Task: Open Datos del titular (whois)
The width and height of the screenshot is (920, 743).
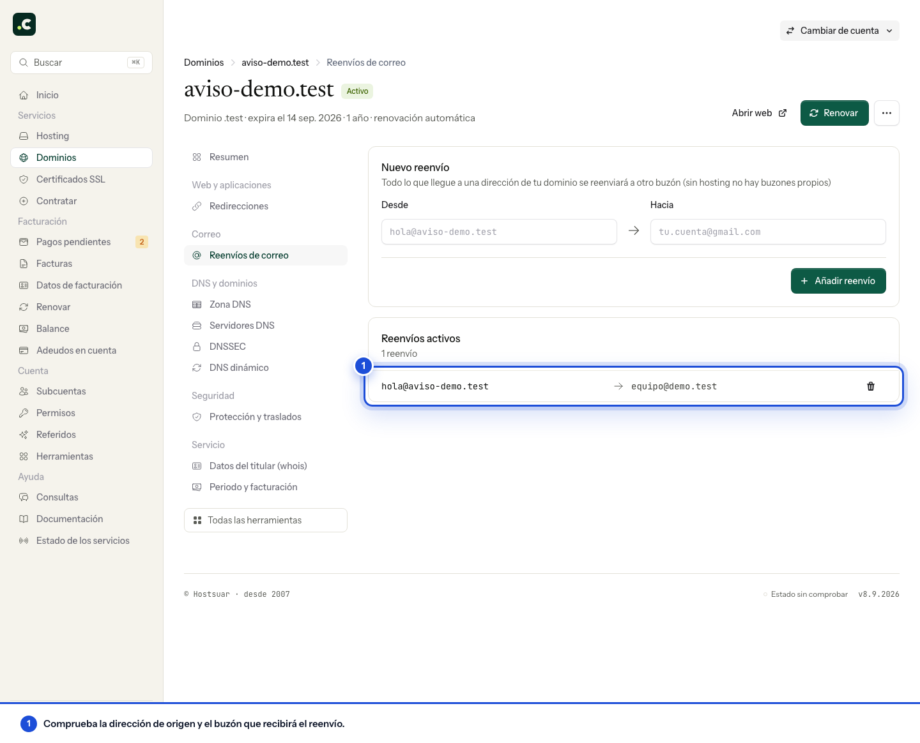Action: pyautogui.click(x=266, y=466)
